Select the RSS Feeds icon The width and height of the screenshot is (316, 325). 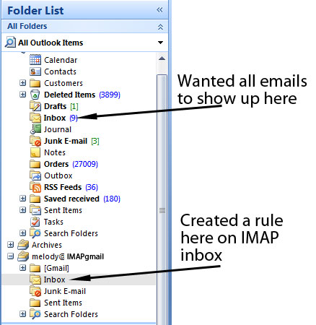tap(35, 187)
